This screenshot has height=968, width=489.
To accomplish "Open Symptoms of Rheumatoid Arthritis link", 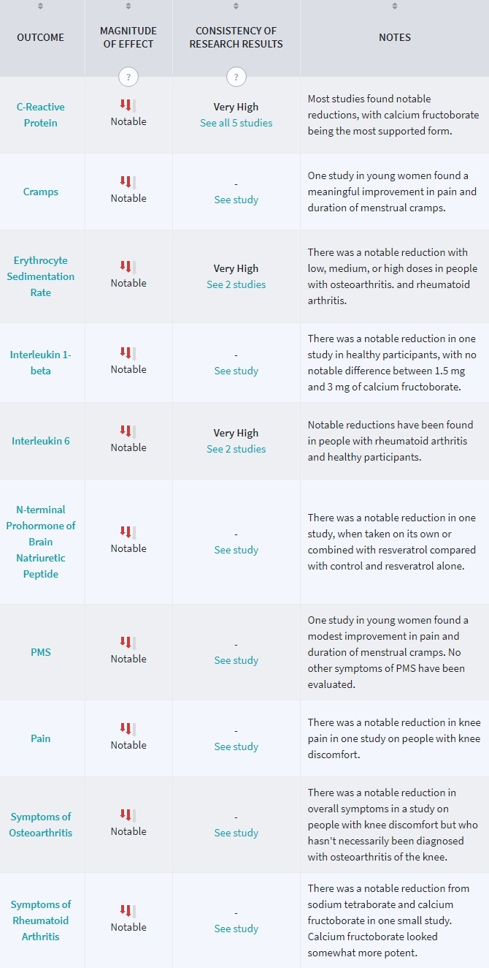I will 41,920.
